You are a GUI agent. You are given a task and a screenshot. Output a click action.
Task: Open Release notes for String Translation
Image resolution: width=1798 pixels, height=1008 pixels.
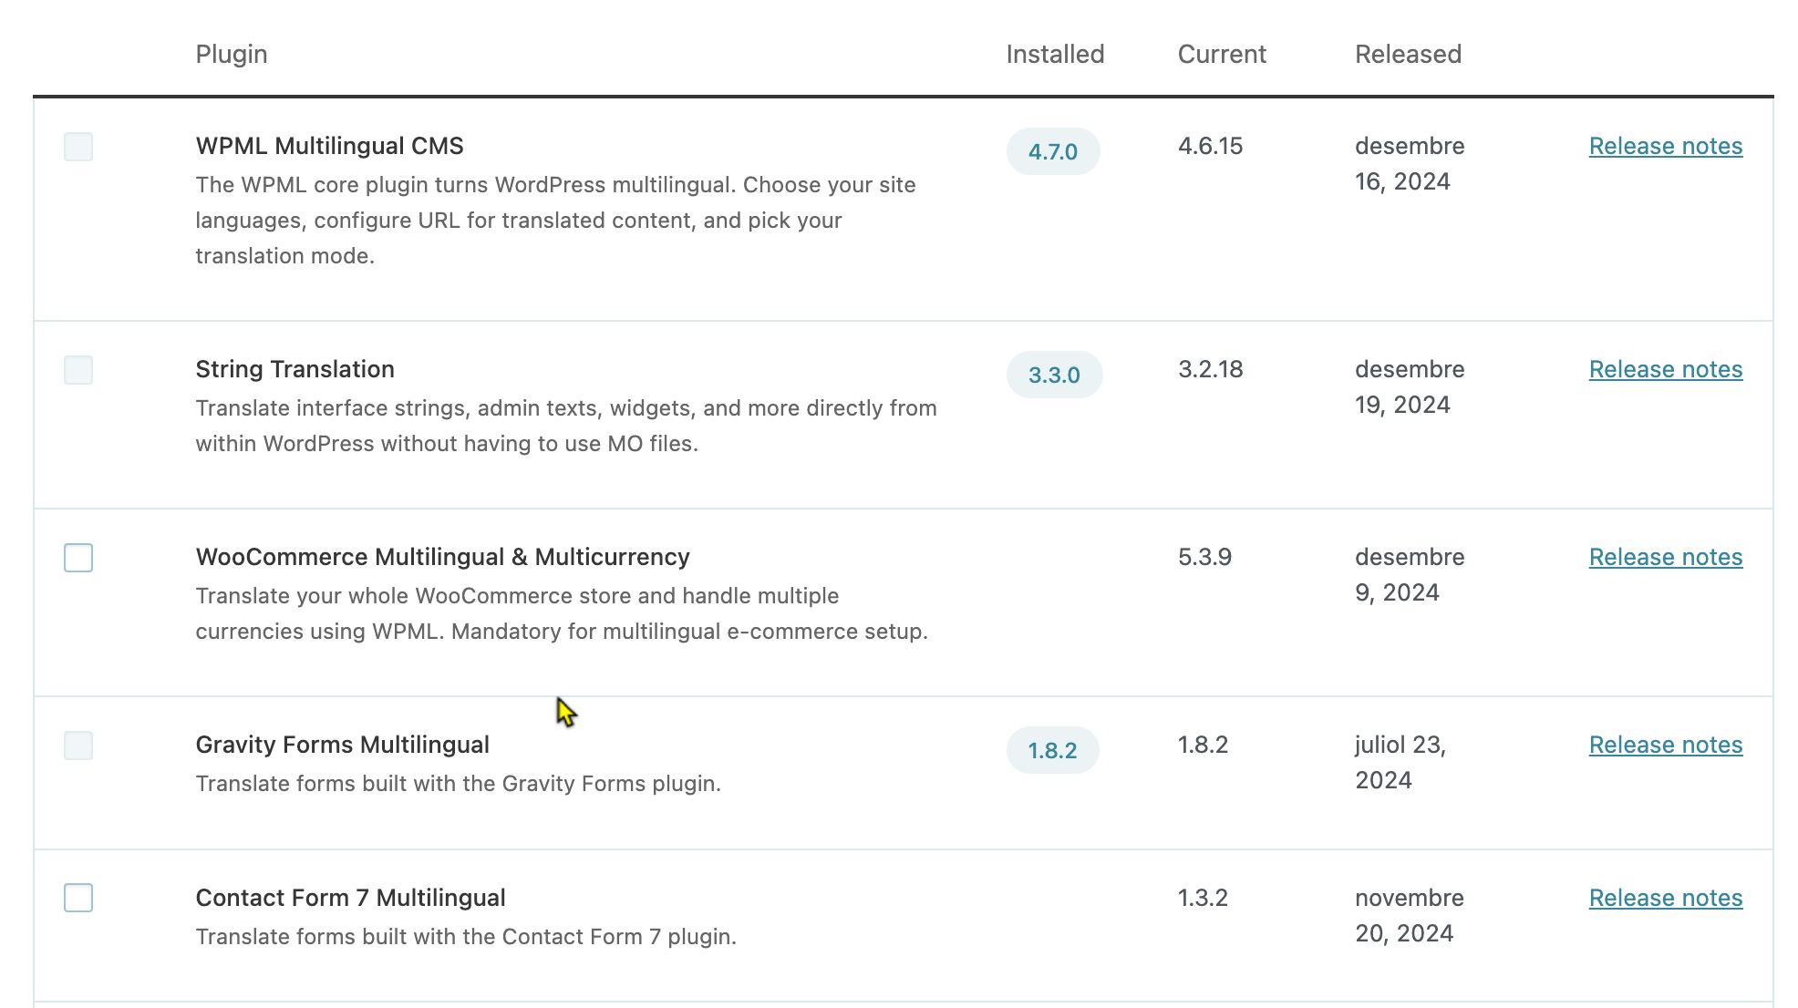click(1666, 369)
